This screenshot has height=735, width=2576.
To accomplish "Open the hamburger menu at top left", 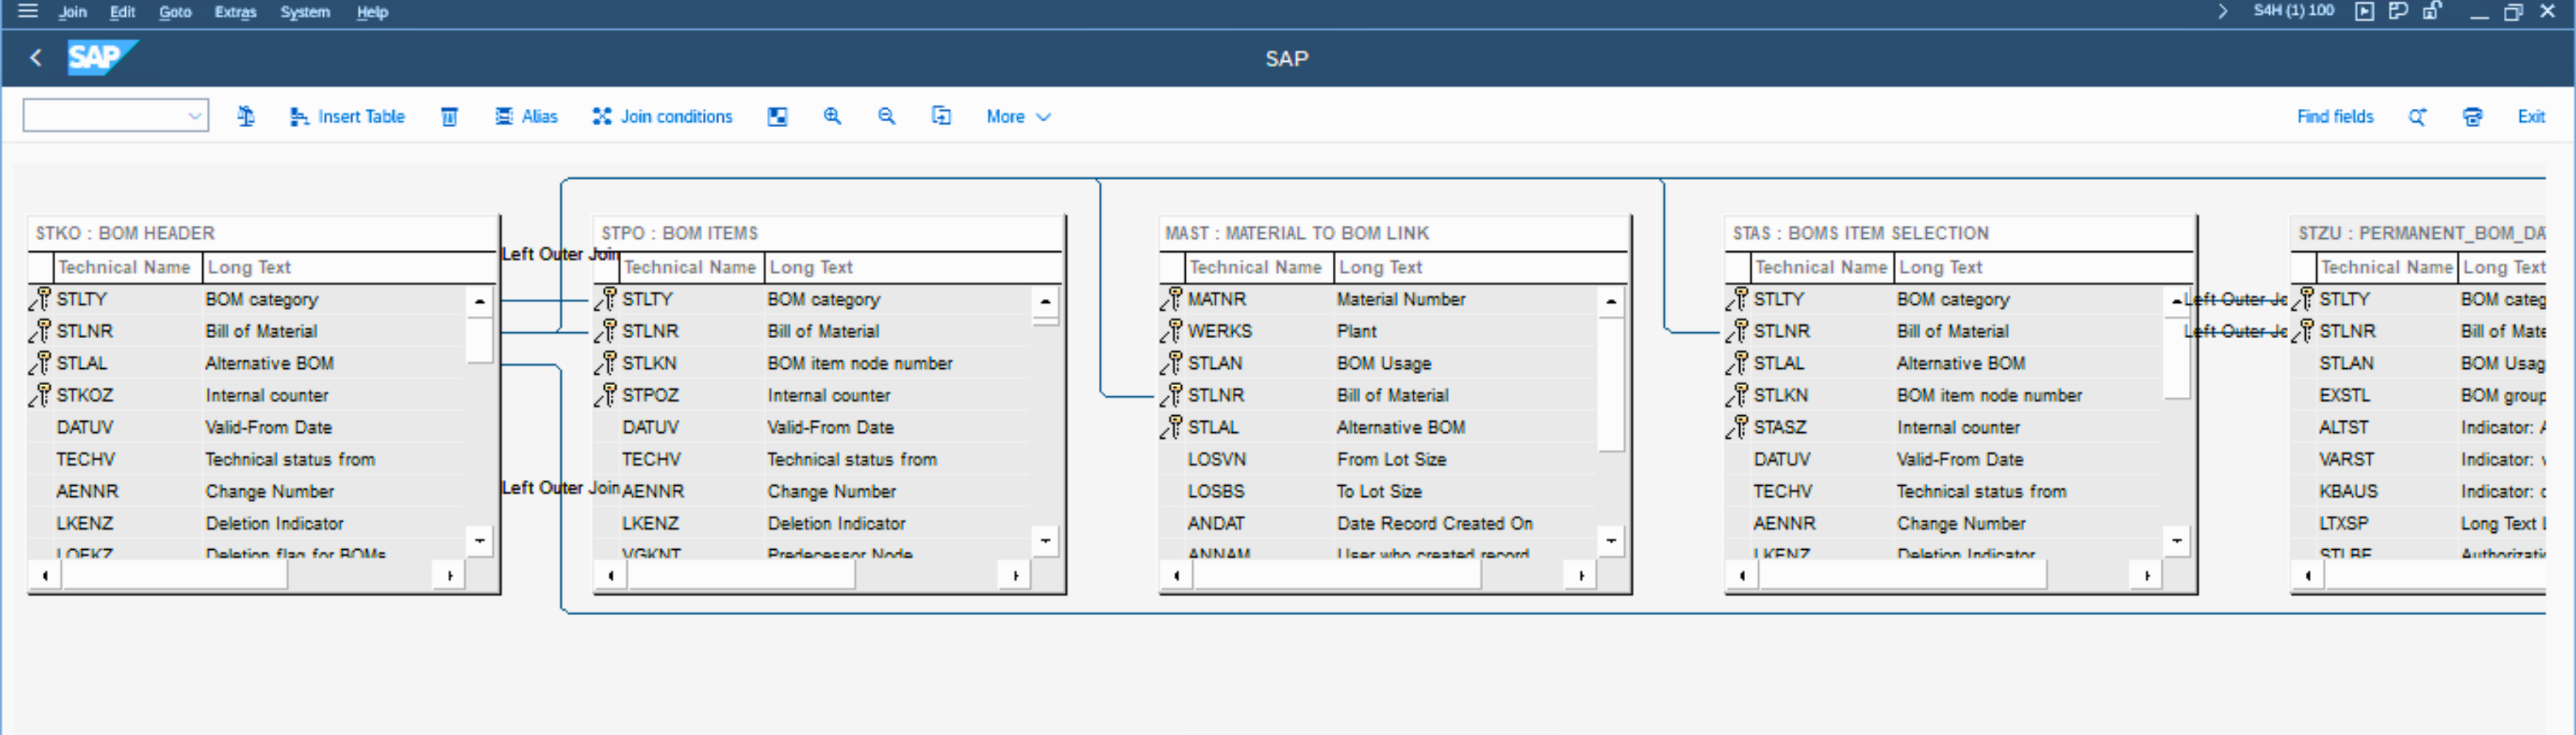I will coord(28,11).
